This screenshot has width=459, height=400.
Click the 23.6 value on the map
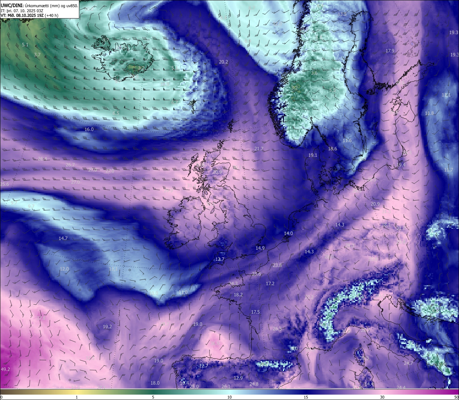[x=256, y=274]
